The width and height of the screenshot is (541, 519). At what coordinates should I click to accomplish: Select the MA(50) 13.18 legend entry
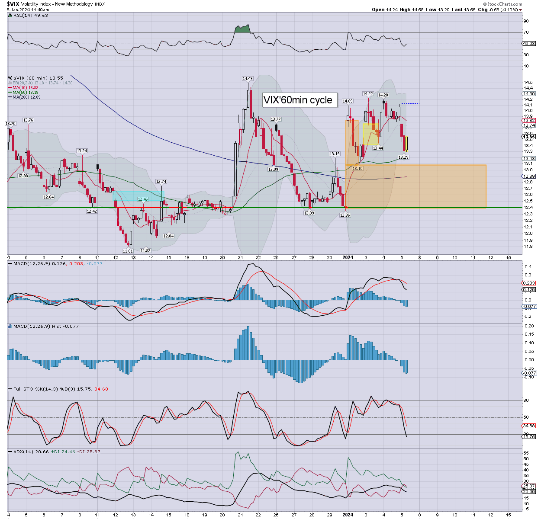point(25,93)
